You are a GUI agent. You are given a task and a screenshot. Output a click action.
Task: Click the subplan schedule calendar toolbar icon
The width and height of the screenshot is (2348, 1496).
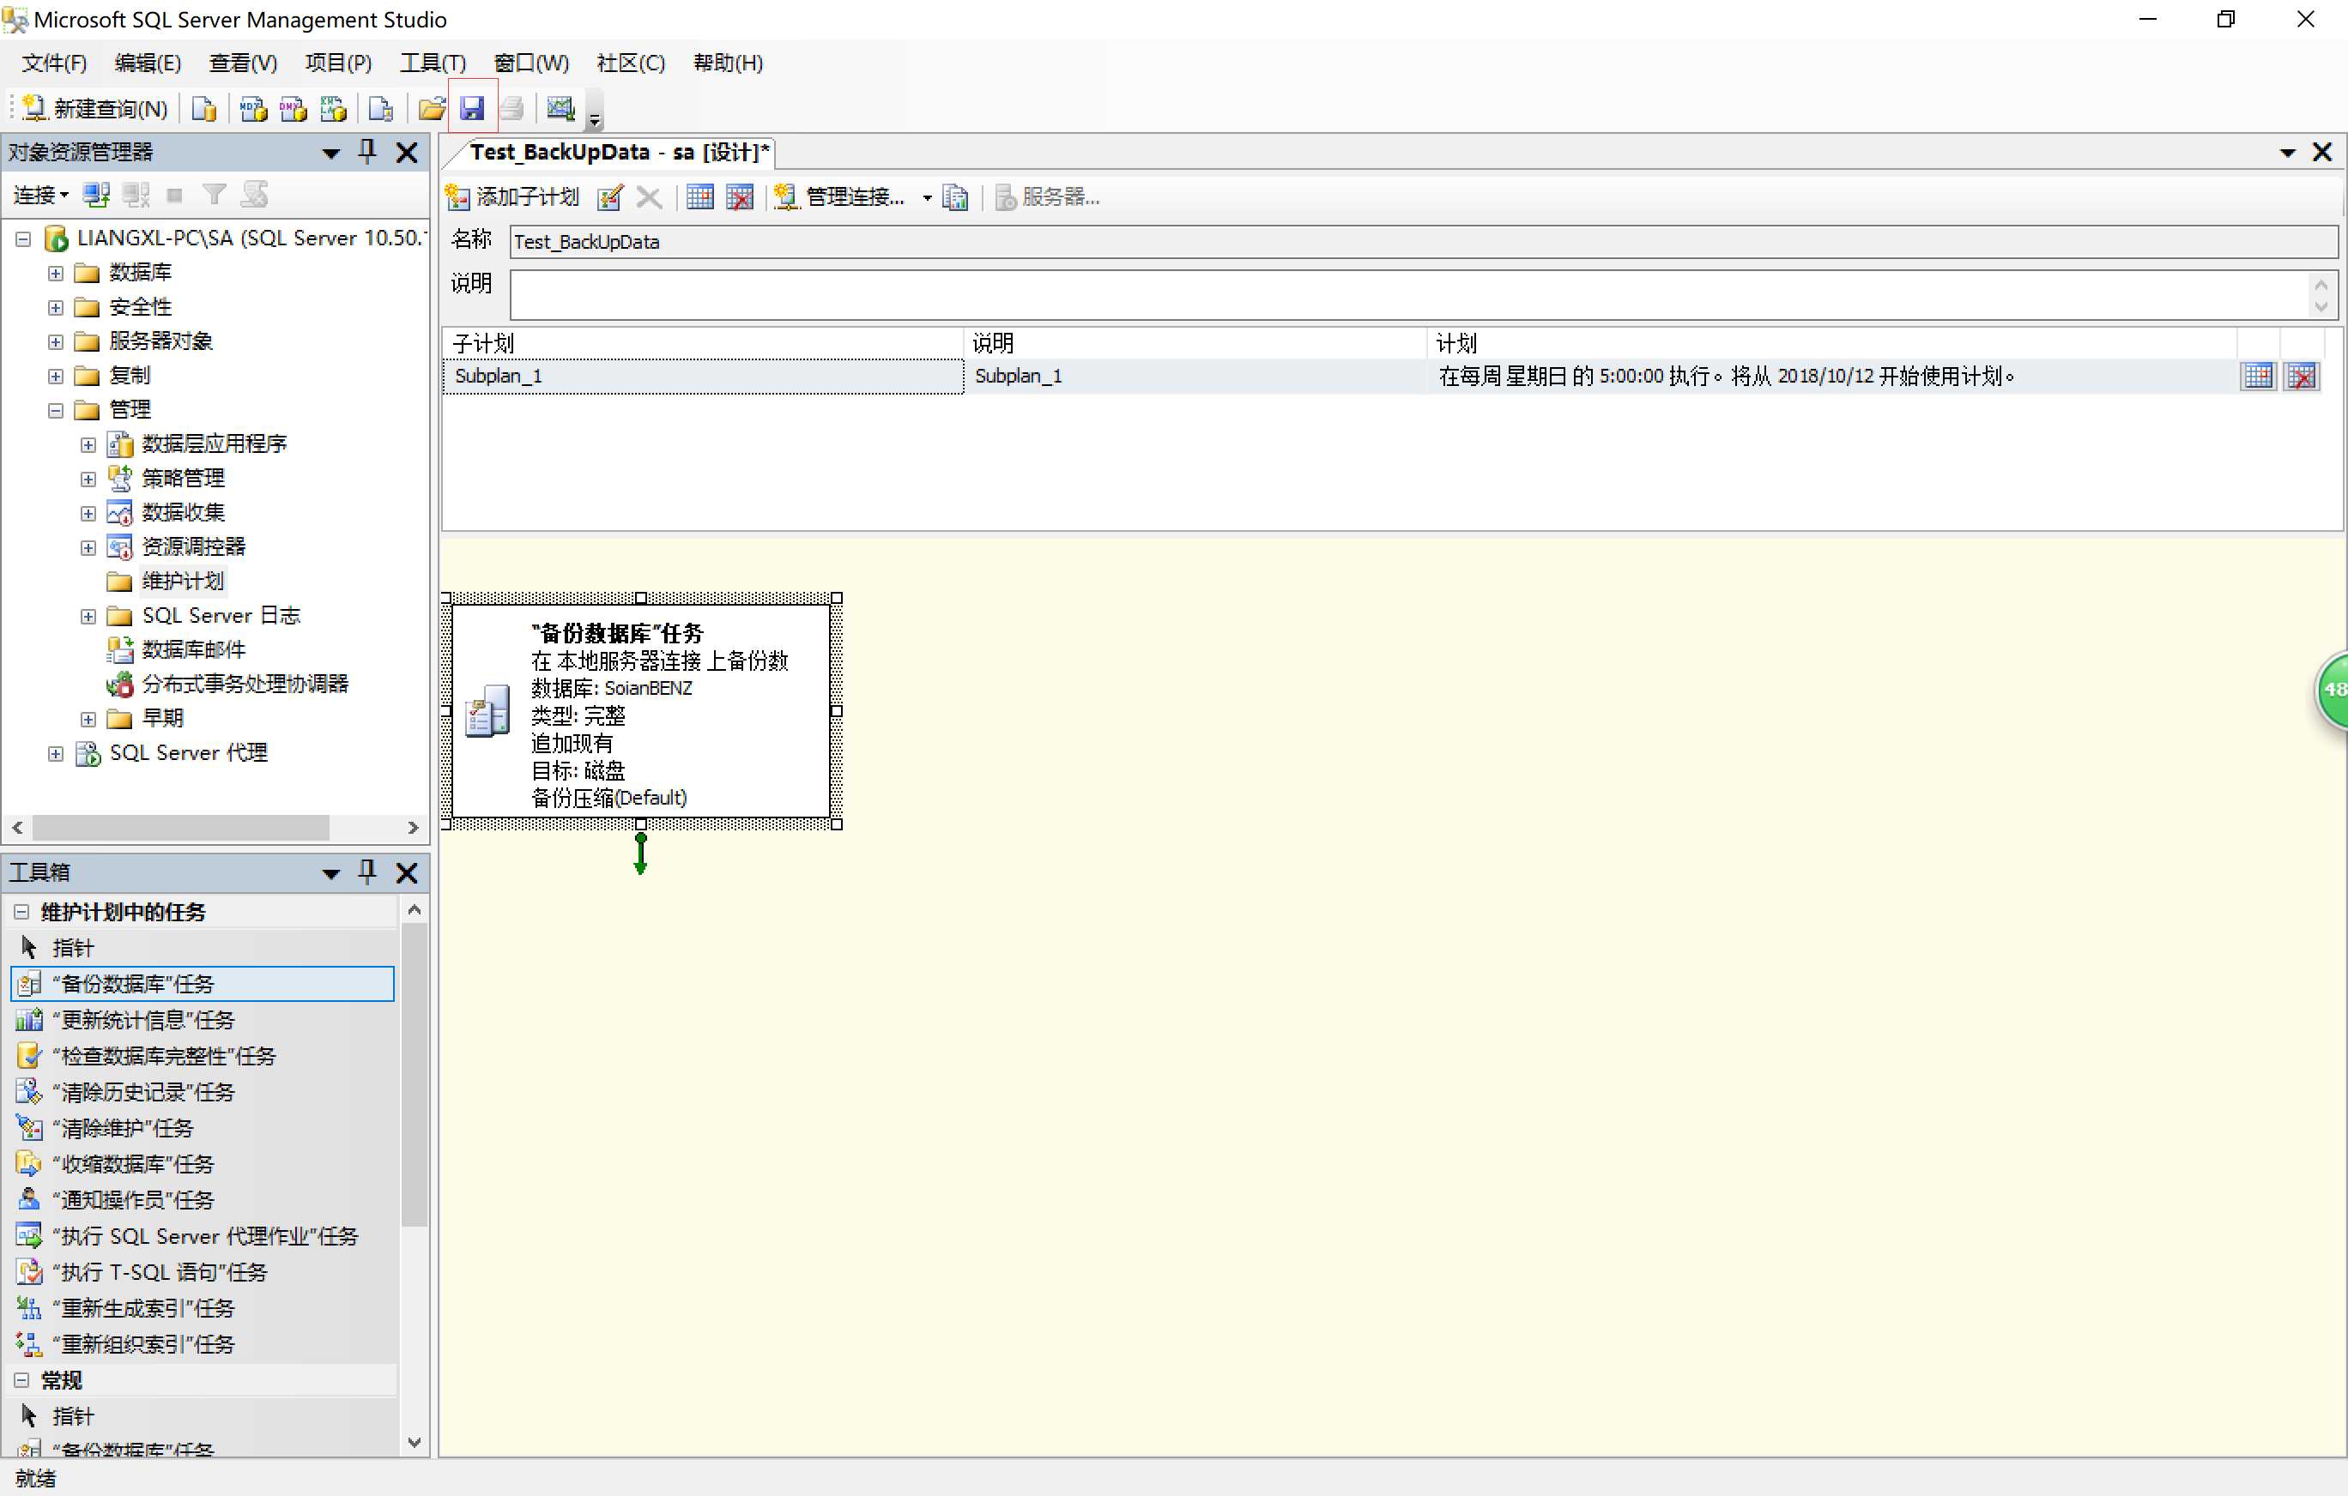point(699,197)
